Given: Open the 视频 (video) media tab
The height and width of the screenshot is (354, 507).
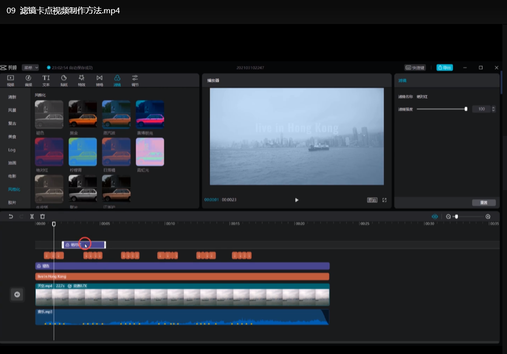Looking at the screenshot, I should coord(11,80).
